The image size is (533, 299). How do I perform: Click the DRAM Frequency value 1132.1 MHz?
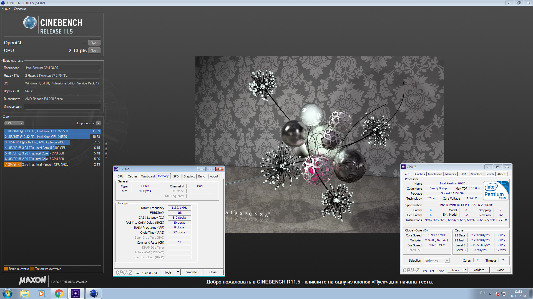[x=179, y=208]
